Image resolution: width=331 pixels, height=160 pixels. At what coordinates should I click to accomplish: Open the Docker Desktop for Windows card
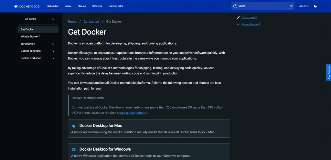click(x=149, y=152)
